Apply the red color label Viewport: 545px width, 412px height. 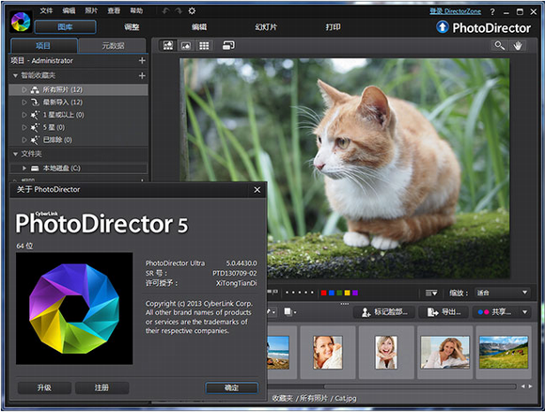323,293
